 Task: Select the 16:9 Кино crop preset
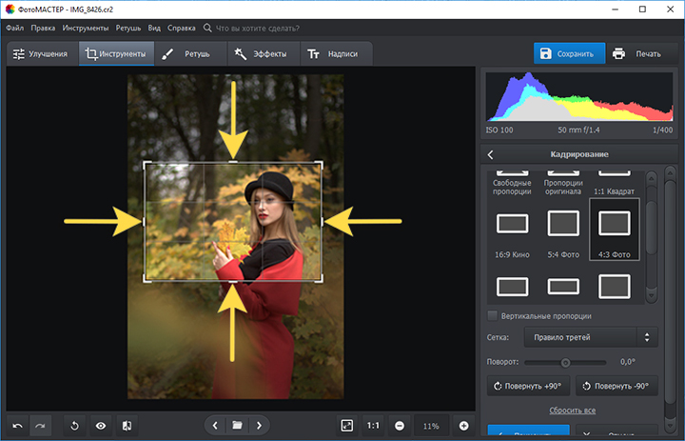point(512,234)
